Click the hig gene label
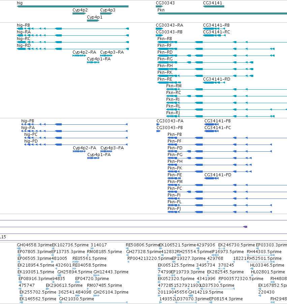 tap(20, 3)
